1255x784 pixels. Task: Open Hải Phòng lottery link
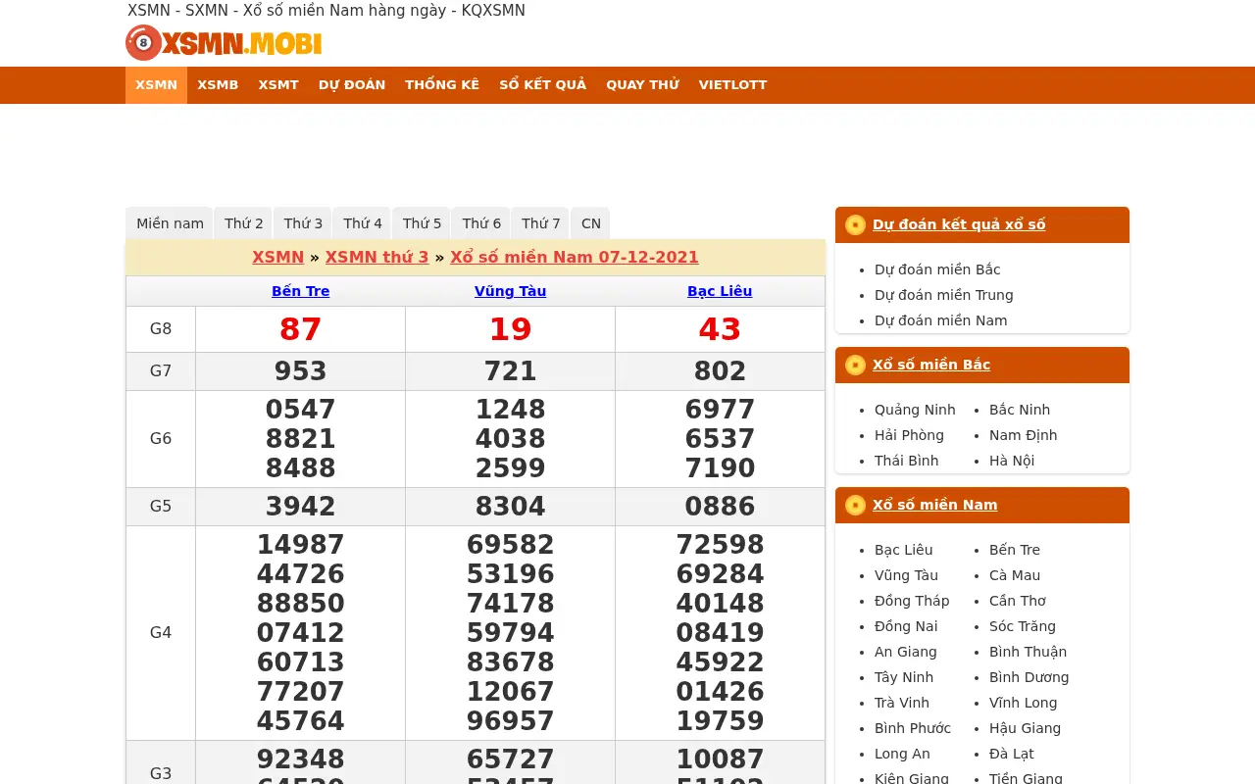point(909,435)
